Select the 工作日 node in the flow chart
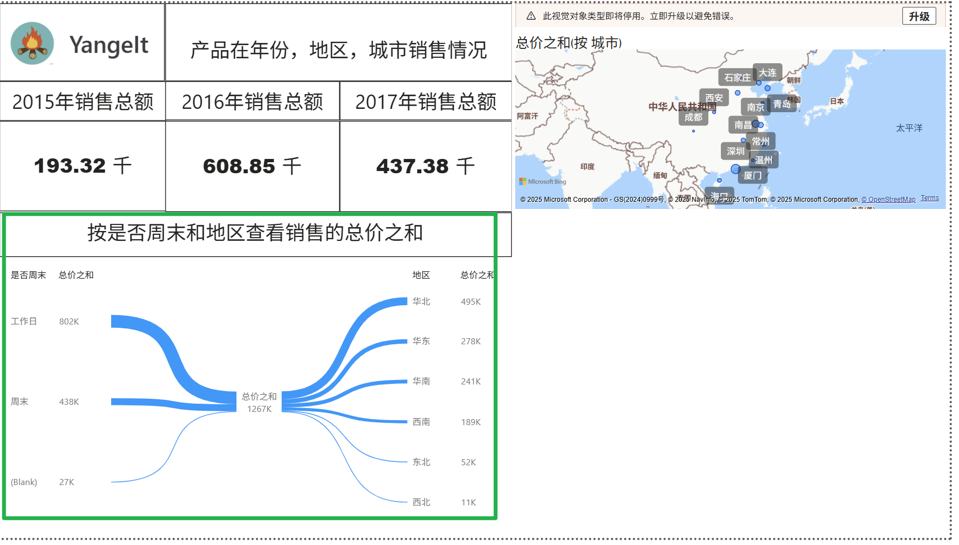 tap(24, 321)
